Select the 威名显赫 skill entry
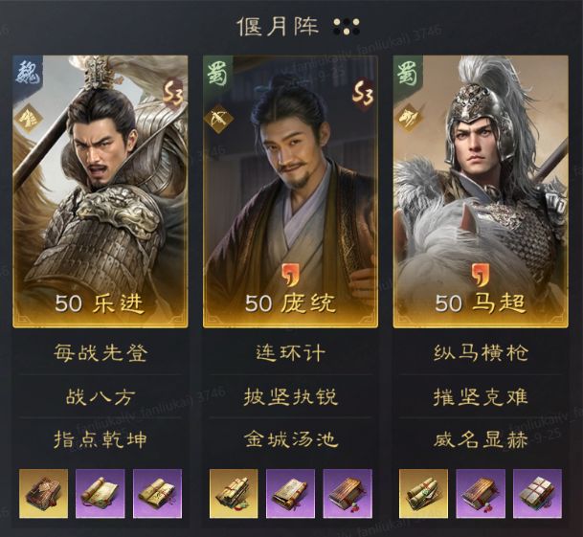The image size is (583, 537). point(481,440)
